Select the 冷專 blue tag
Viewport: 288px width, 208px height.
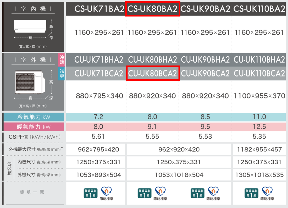(62, 74)
